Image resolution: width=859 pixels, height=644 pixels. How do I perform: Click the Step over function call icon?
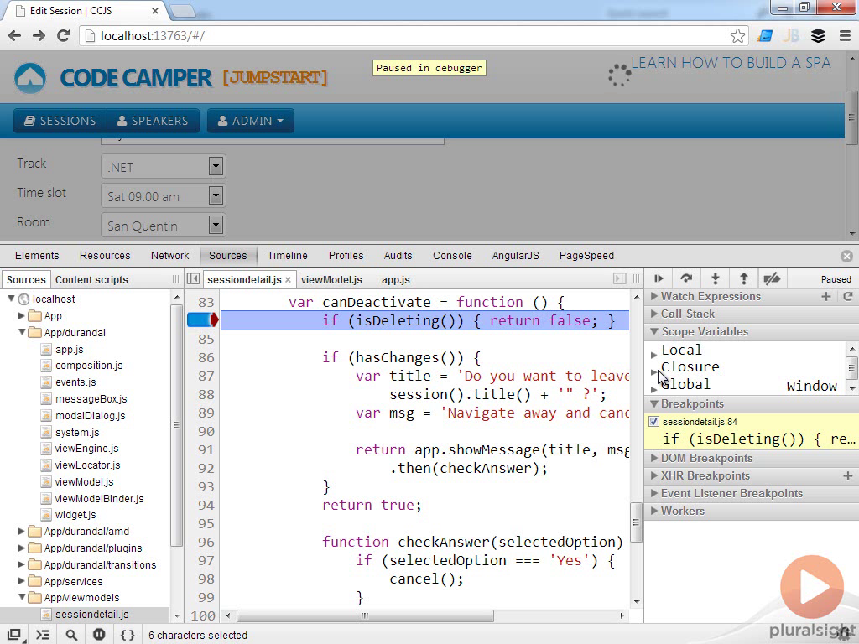pyautogui.click(x=686, y=279)
